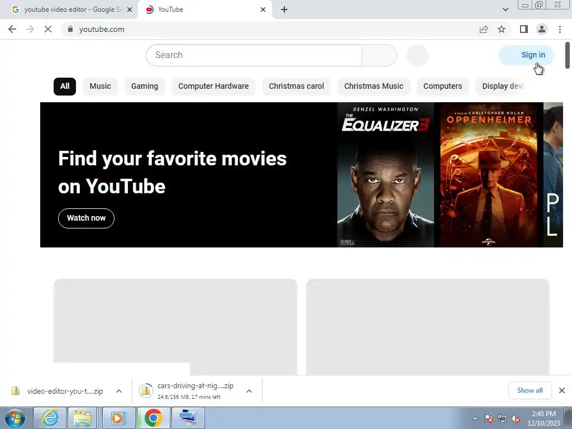Select the All category chip
Screen dimensions: 572x429
[65, 87]
